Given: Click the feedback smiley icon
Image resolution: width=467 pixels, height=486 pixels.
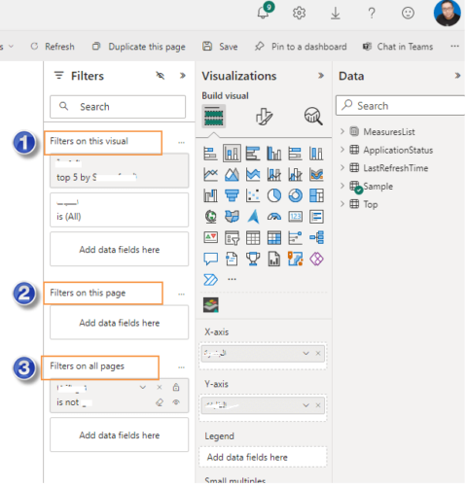Looking at the screenshot, I should pyautogui.click(x=408, y=13).
